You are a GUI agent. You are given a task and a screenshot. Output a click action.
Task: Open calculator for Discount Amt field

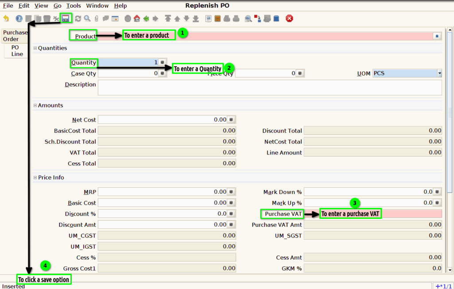pyautogui.click(x=231, y=224)
